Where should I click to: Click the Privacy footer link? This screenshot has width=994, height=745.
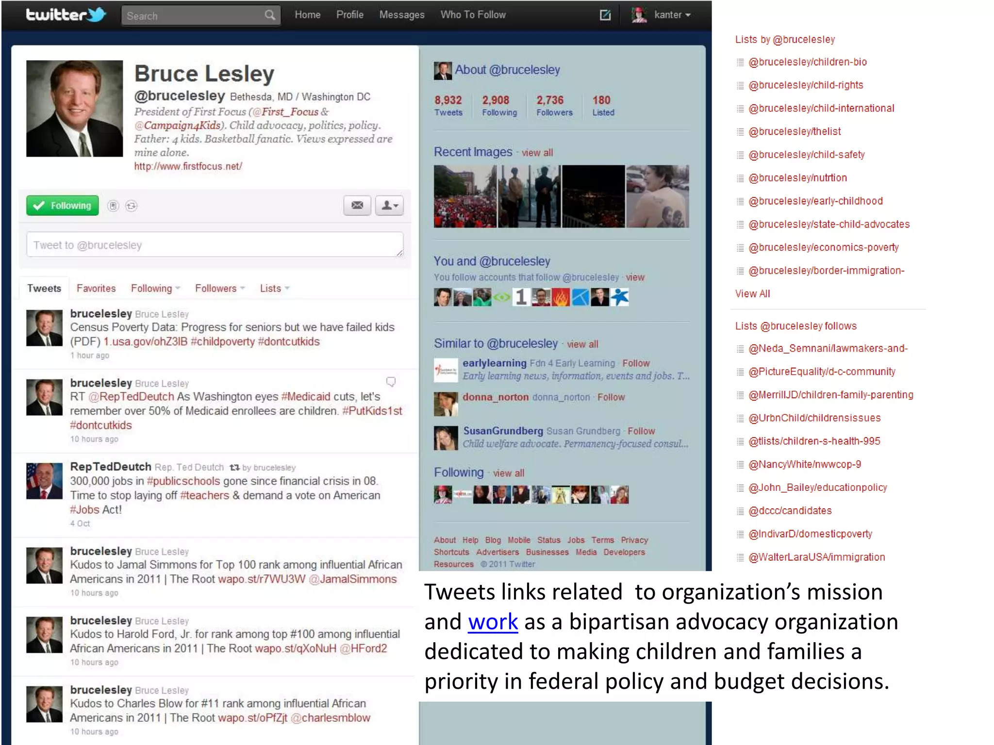point(634,540)
